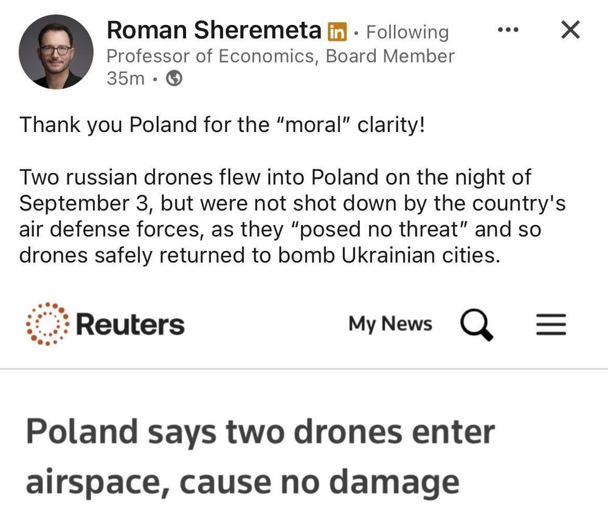
Task: Dismiss the post with the X icon
Action: [x=570, y=30]
